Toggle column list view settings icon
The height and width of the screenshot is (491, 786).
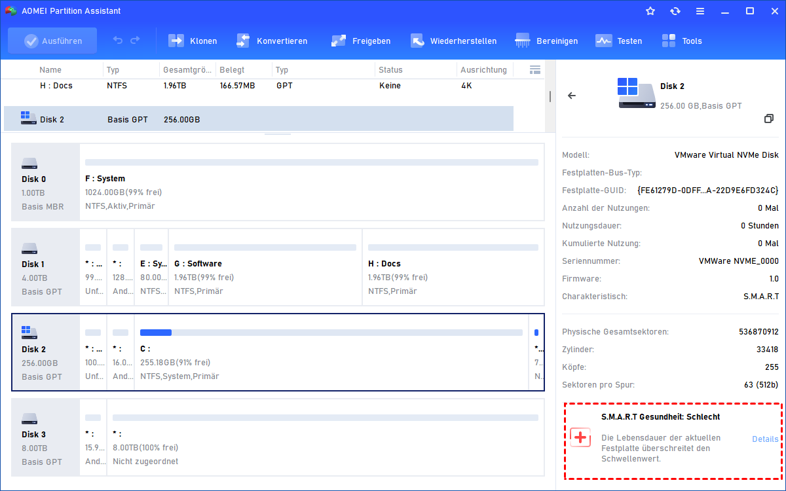pos(534,70)
